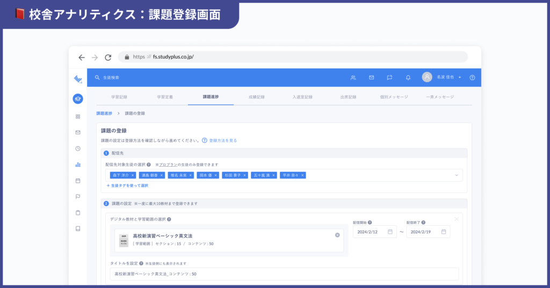
Task: Click the 生徒検索 search field
Action: click(111, 77)
